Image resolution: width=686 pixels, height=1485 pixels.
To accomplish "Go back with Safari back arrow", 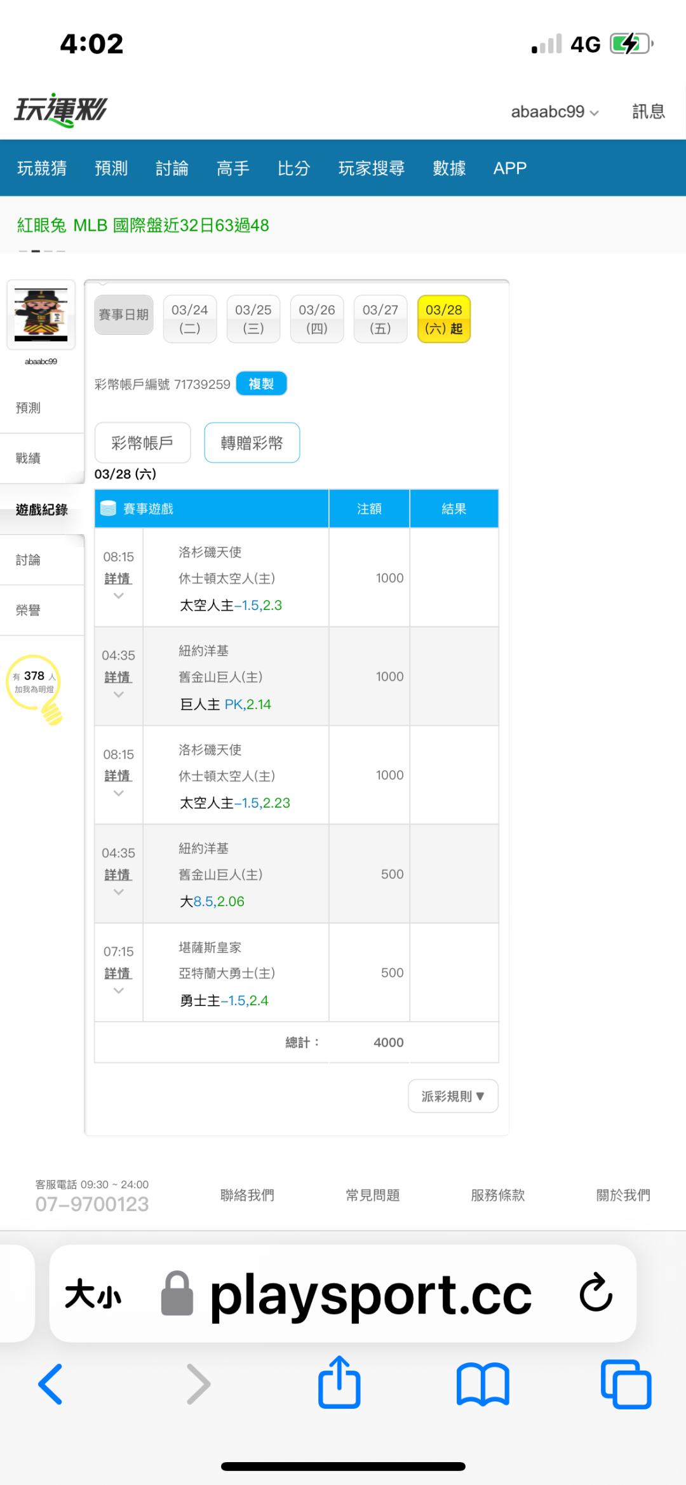I will (x=51, y=1384).
